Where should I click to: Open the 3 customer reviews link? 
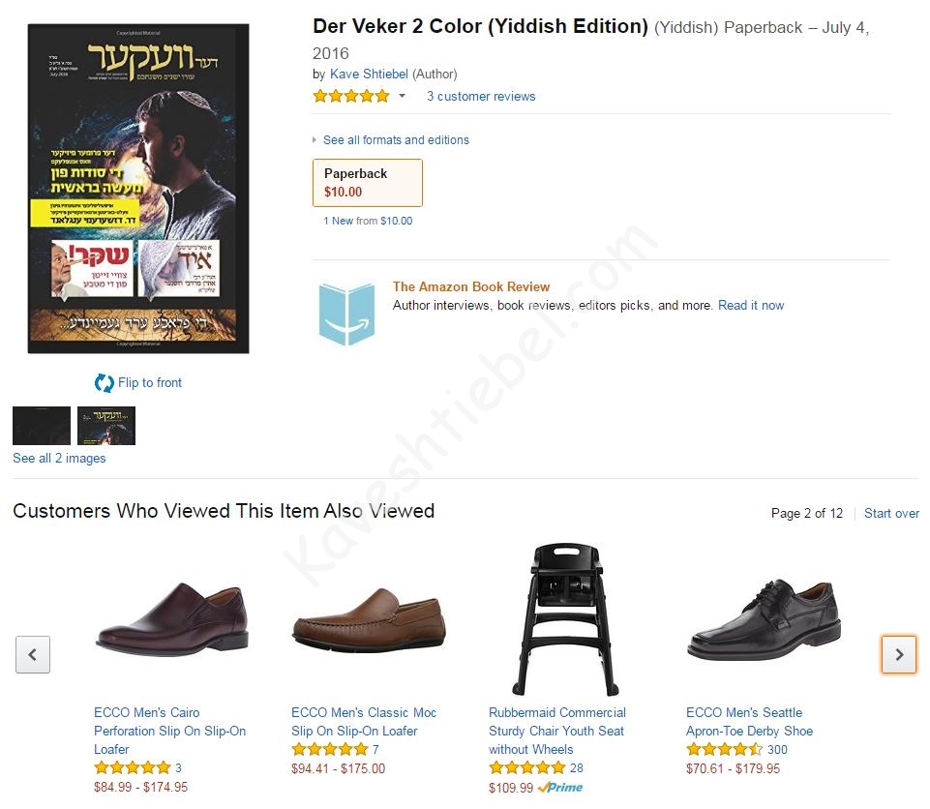tap(481, 96)
